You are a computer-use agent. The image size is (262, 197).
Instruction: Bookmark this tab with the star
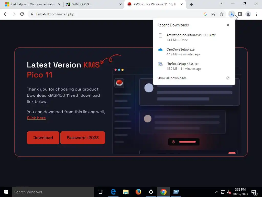point(222,14)
